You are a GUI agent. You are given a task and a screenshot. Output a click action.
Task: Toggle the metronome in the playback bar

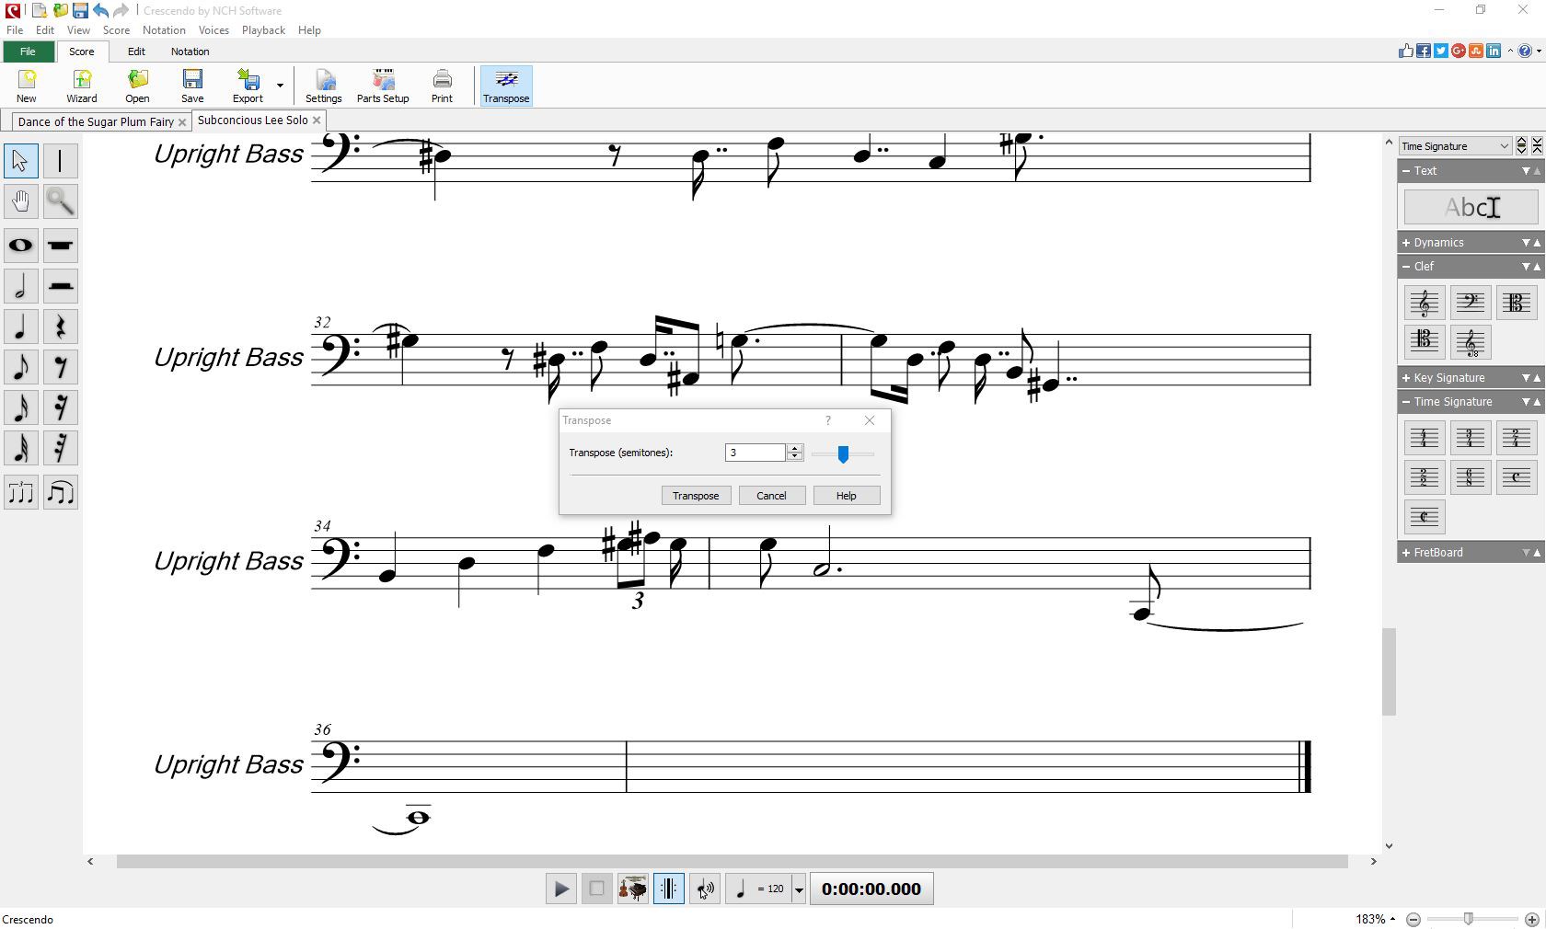668,889
